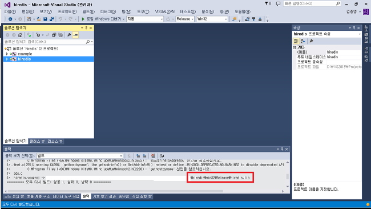Click the output window horizontal scrollbar
This screenshot has width=371, height=209.
coord(115,191)
